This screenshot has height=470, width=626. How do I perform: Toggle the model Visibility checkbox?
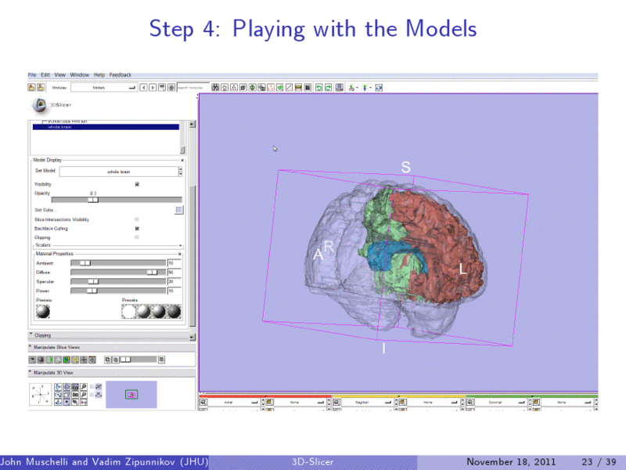click(137, 183)
